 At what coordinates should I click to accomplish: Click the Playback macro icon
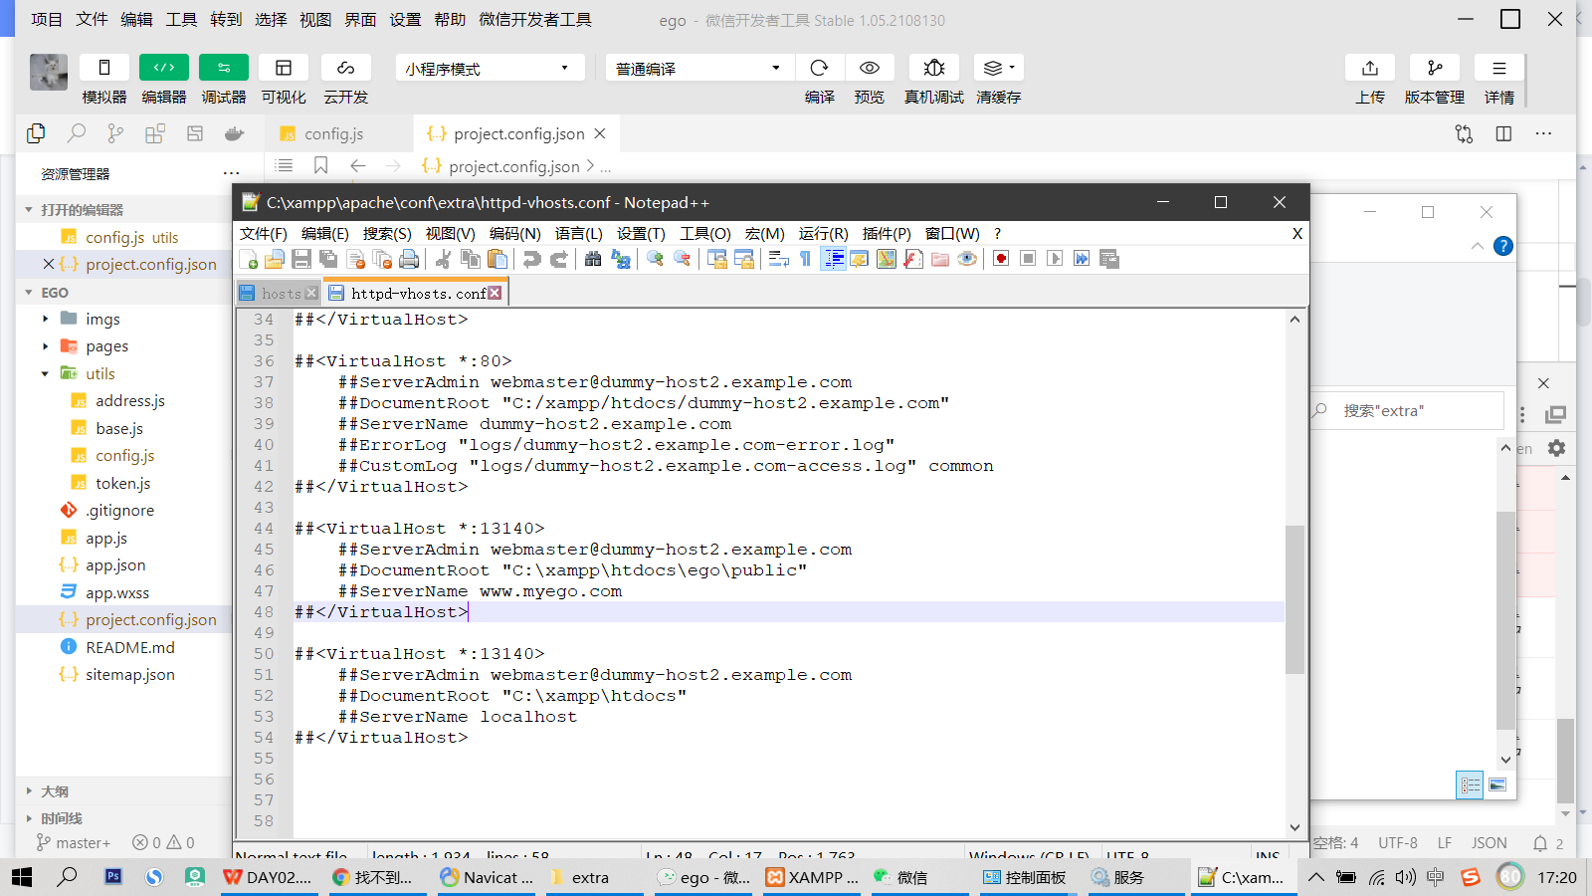coord(1055,259)
